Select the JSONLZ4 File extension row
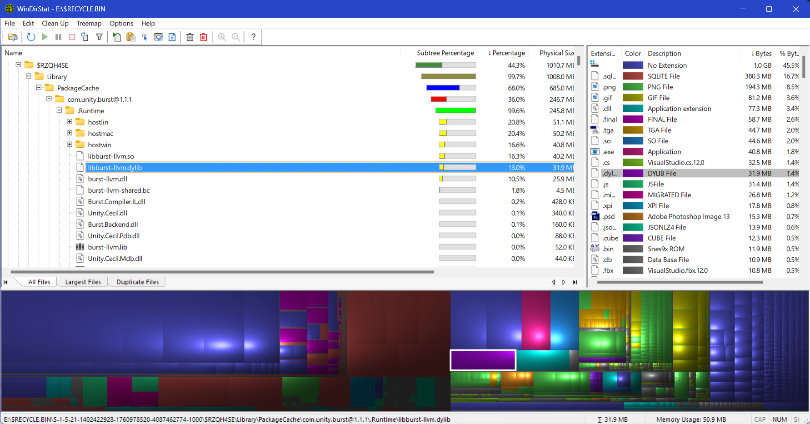The height and width of the screenshot is (424, 810). coord(695,227)
